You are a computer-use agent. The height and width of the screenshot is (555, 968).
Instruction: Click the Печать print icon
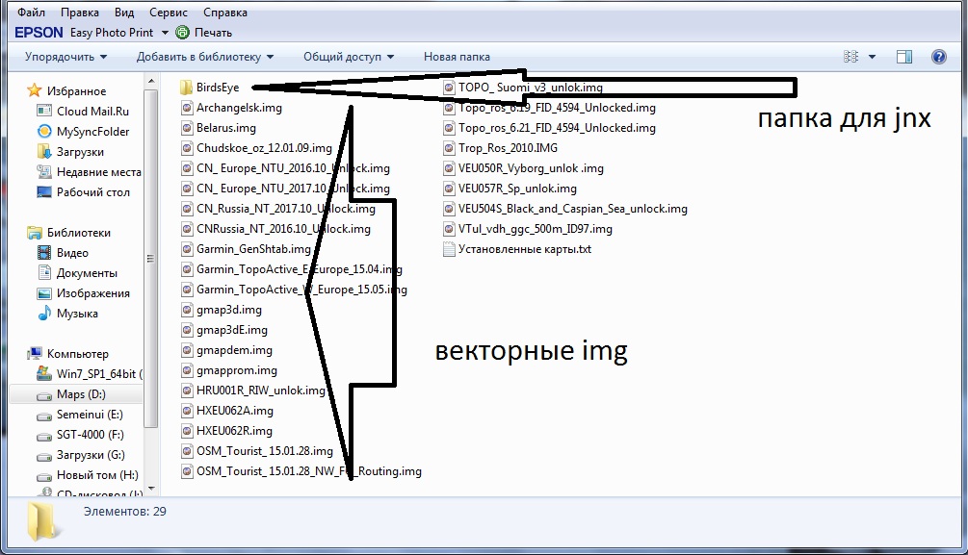click(x=183, y=33)
